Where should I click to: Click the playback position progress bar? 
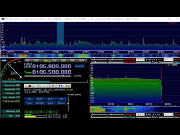point(45,81)
